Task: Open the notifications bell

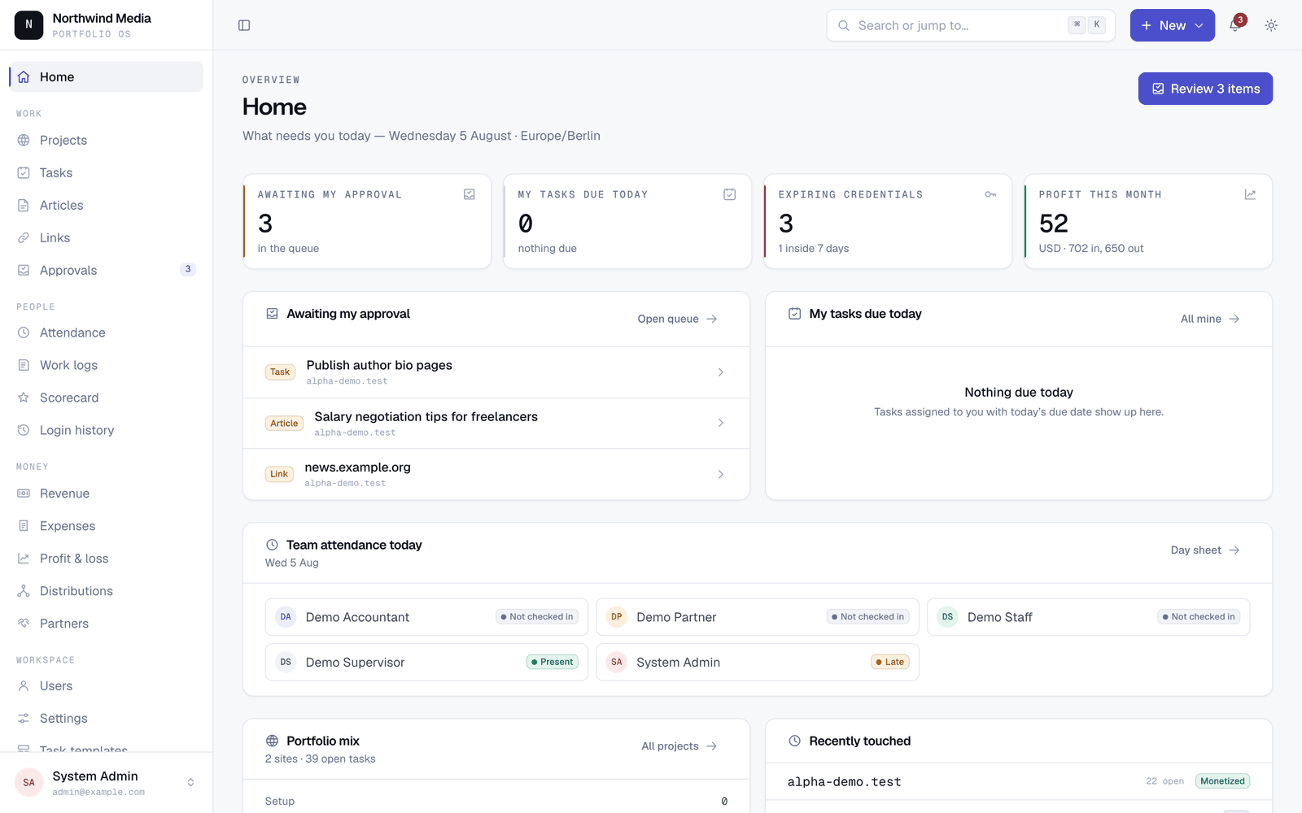Action: tap(1234, 25)
